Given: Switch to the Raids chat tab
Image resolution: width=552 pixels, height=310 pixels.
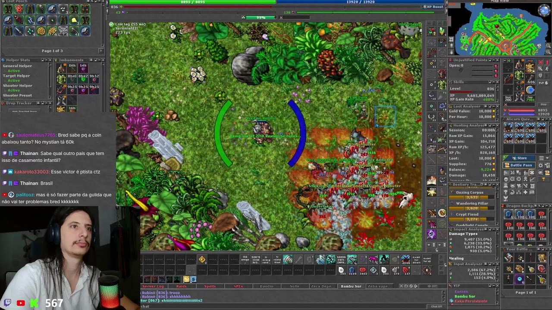Looking at the screenshot, I should tap(181, 286).
